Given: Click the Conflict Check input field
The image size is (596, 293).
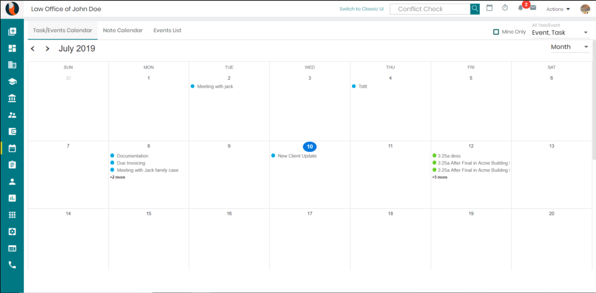Looking at the screenshot, I should pos(430,9).
